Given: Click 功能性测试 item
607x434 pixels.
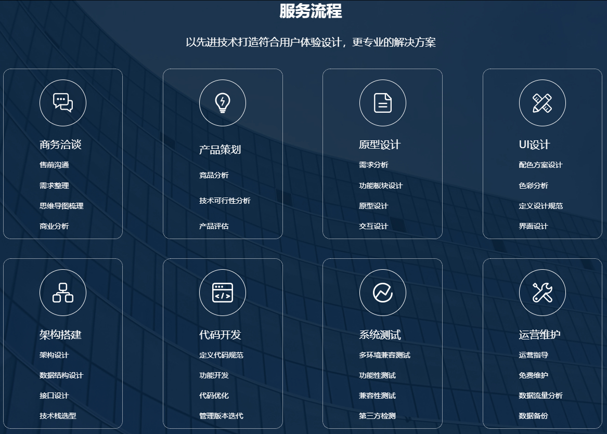Looking at the screenshot, I should coord(378,375).
